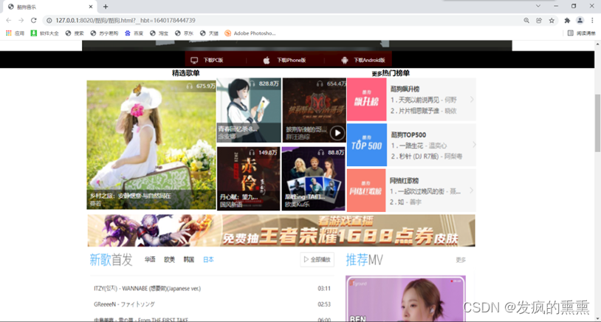This screenshot has height=322, width=601.
Task: Click the vertical page scrollbar thumb
Action: (x=597, y=123)
